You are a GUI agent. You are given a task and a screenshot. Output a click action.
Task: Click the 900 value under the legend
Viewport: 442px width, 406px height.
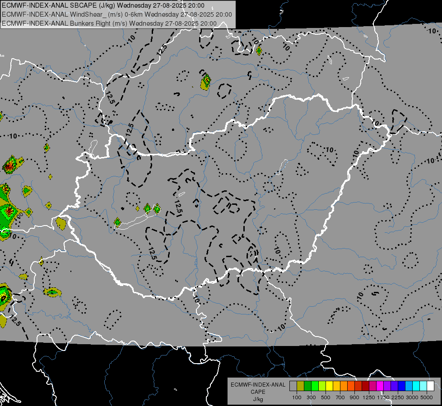(354, 397)
